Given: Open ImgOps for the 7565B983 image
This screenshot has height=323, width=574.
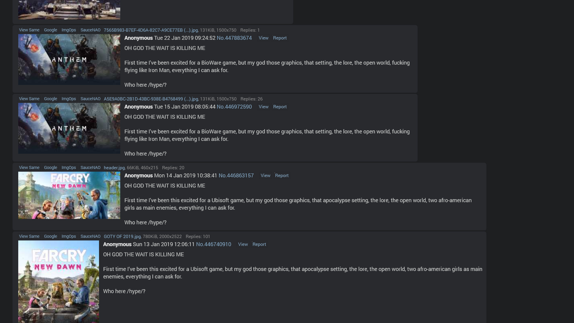Looking at the screenshot, I should pyautogui.click(x=69, y=30).
